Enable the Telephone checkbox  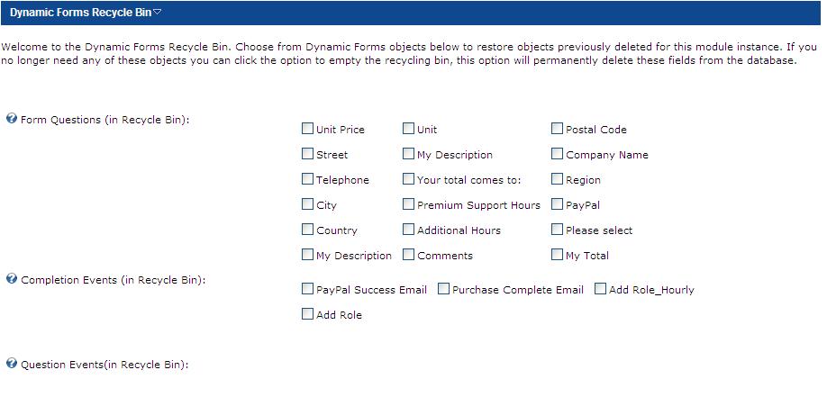[307, 179]
